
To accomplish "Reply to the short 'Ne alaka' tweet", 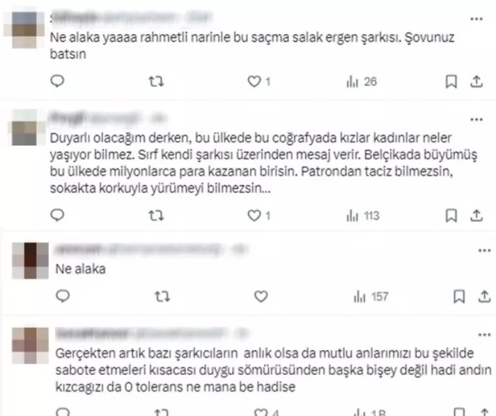I will point(63,296).
